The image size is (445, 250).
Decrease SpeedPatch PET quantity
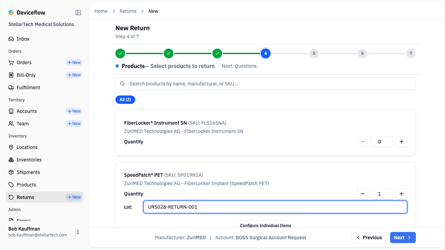click(x=363, y=194)
